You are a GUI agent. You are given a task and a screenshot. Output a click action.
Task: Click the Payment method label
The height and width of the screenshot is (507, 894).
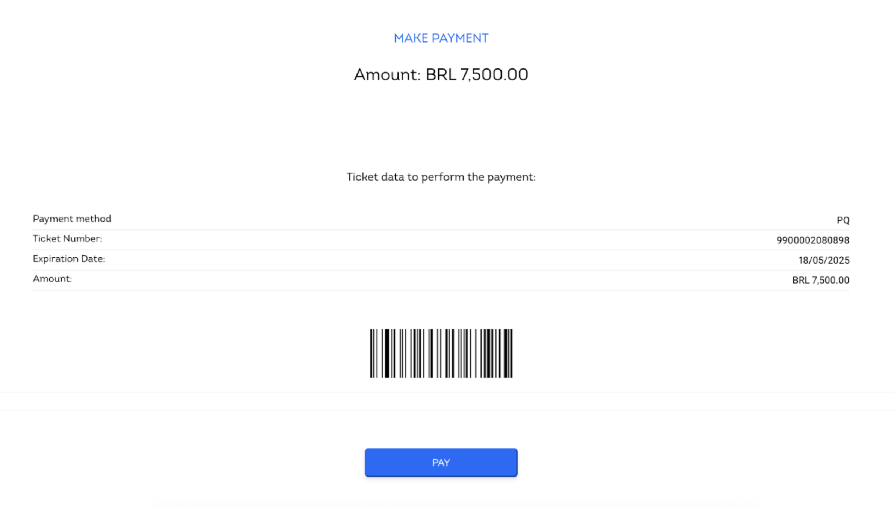click(x=72, y=219)
